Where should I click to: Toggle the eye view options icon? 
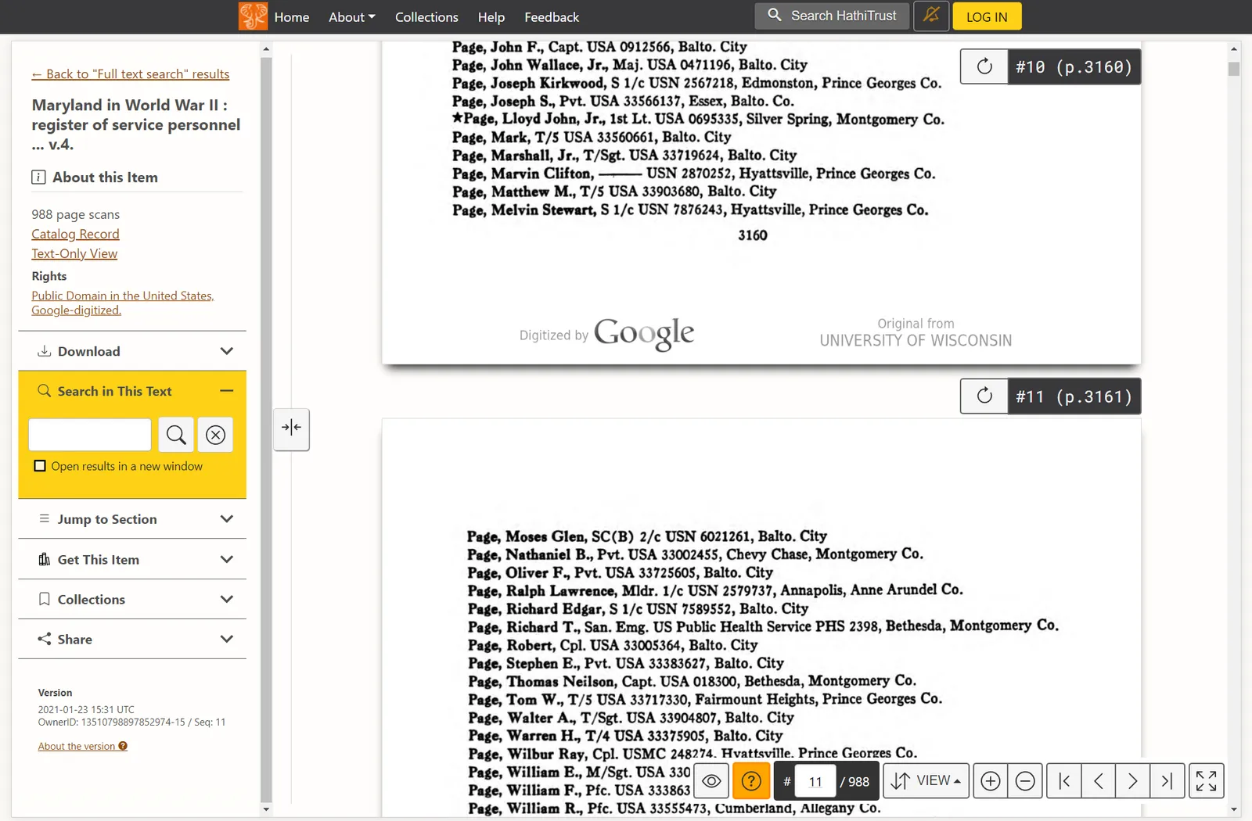[711, 781]
